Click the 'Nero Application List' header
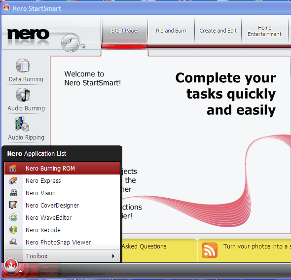This screenshot has width=291, height=280. pos(36,153)
